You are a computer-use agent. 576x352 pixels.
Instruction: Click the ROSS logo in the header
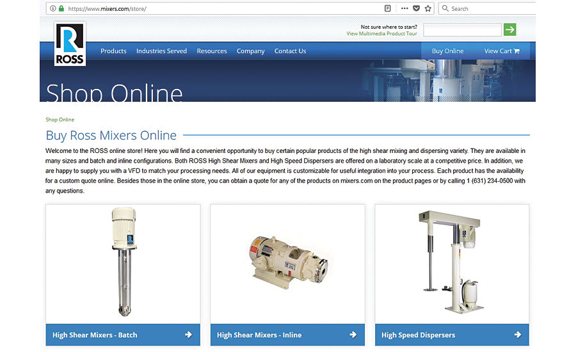click(x=70, y=44)
